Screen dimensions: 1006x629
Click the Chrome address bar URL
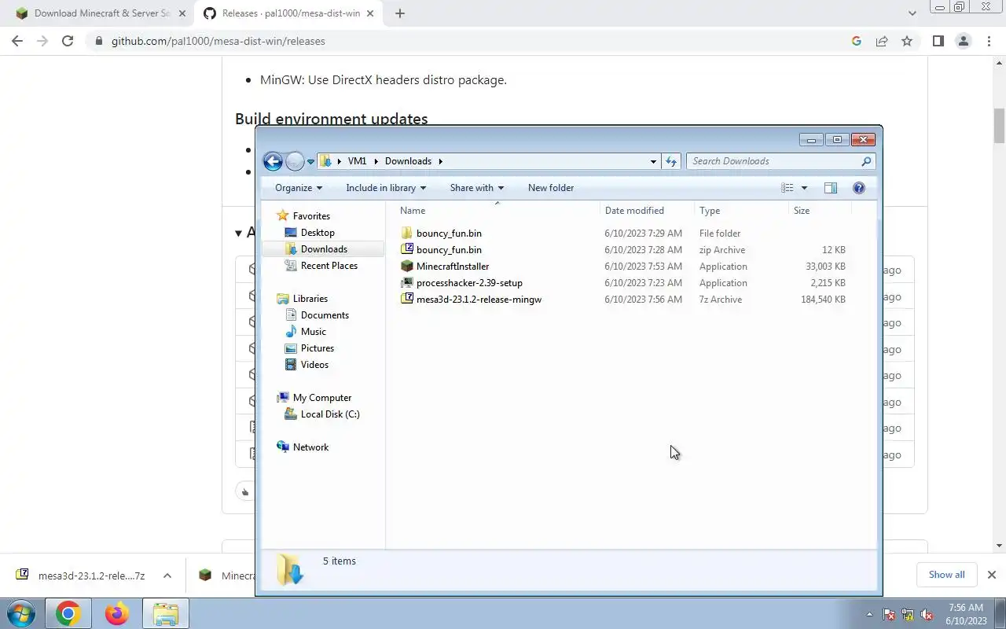(218, 41)
